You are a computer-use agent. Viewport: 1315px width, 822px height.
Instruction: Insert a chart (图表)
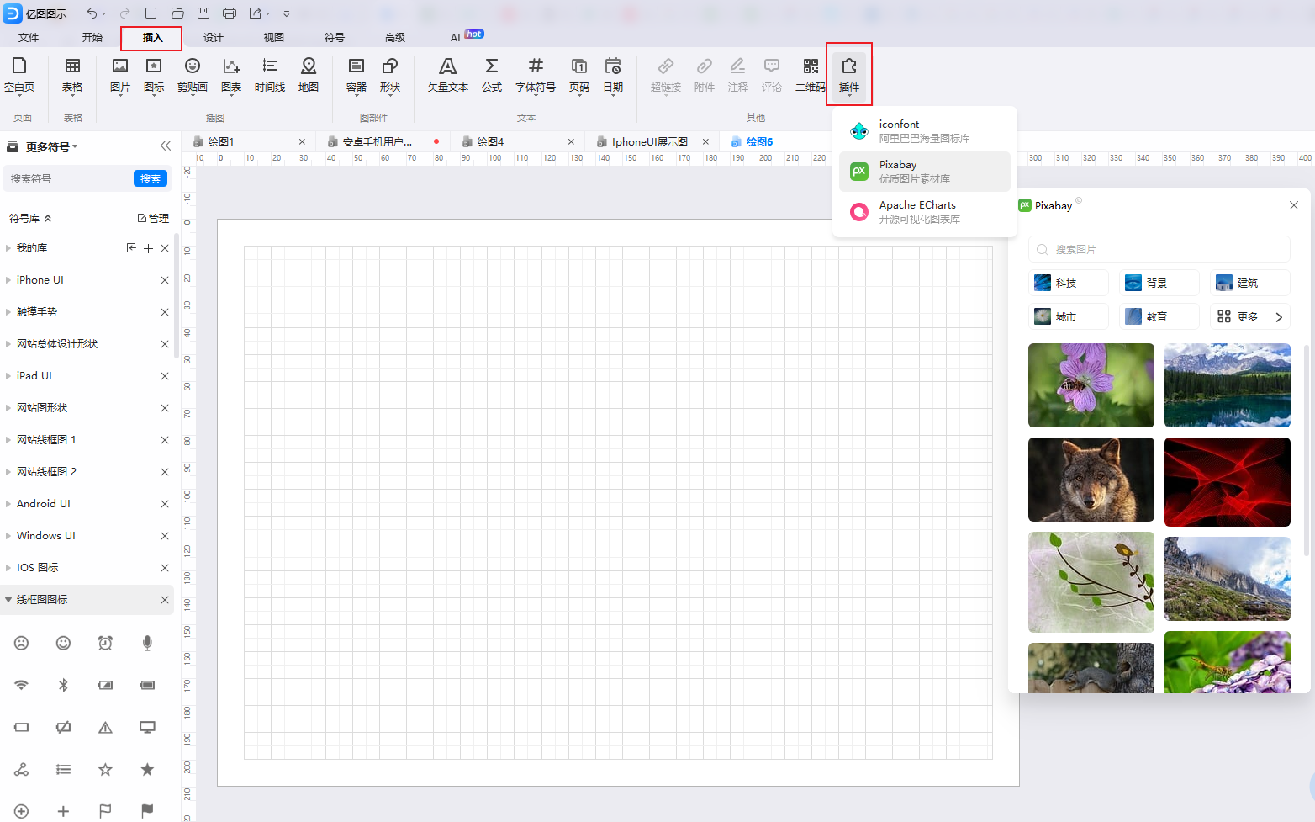pos(231,75)
